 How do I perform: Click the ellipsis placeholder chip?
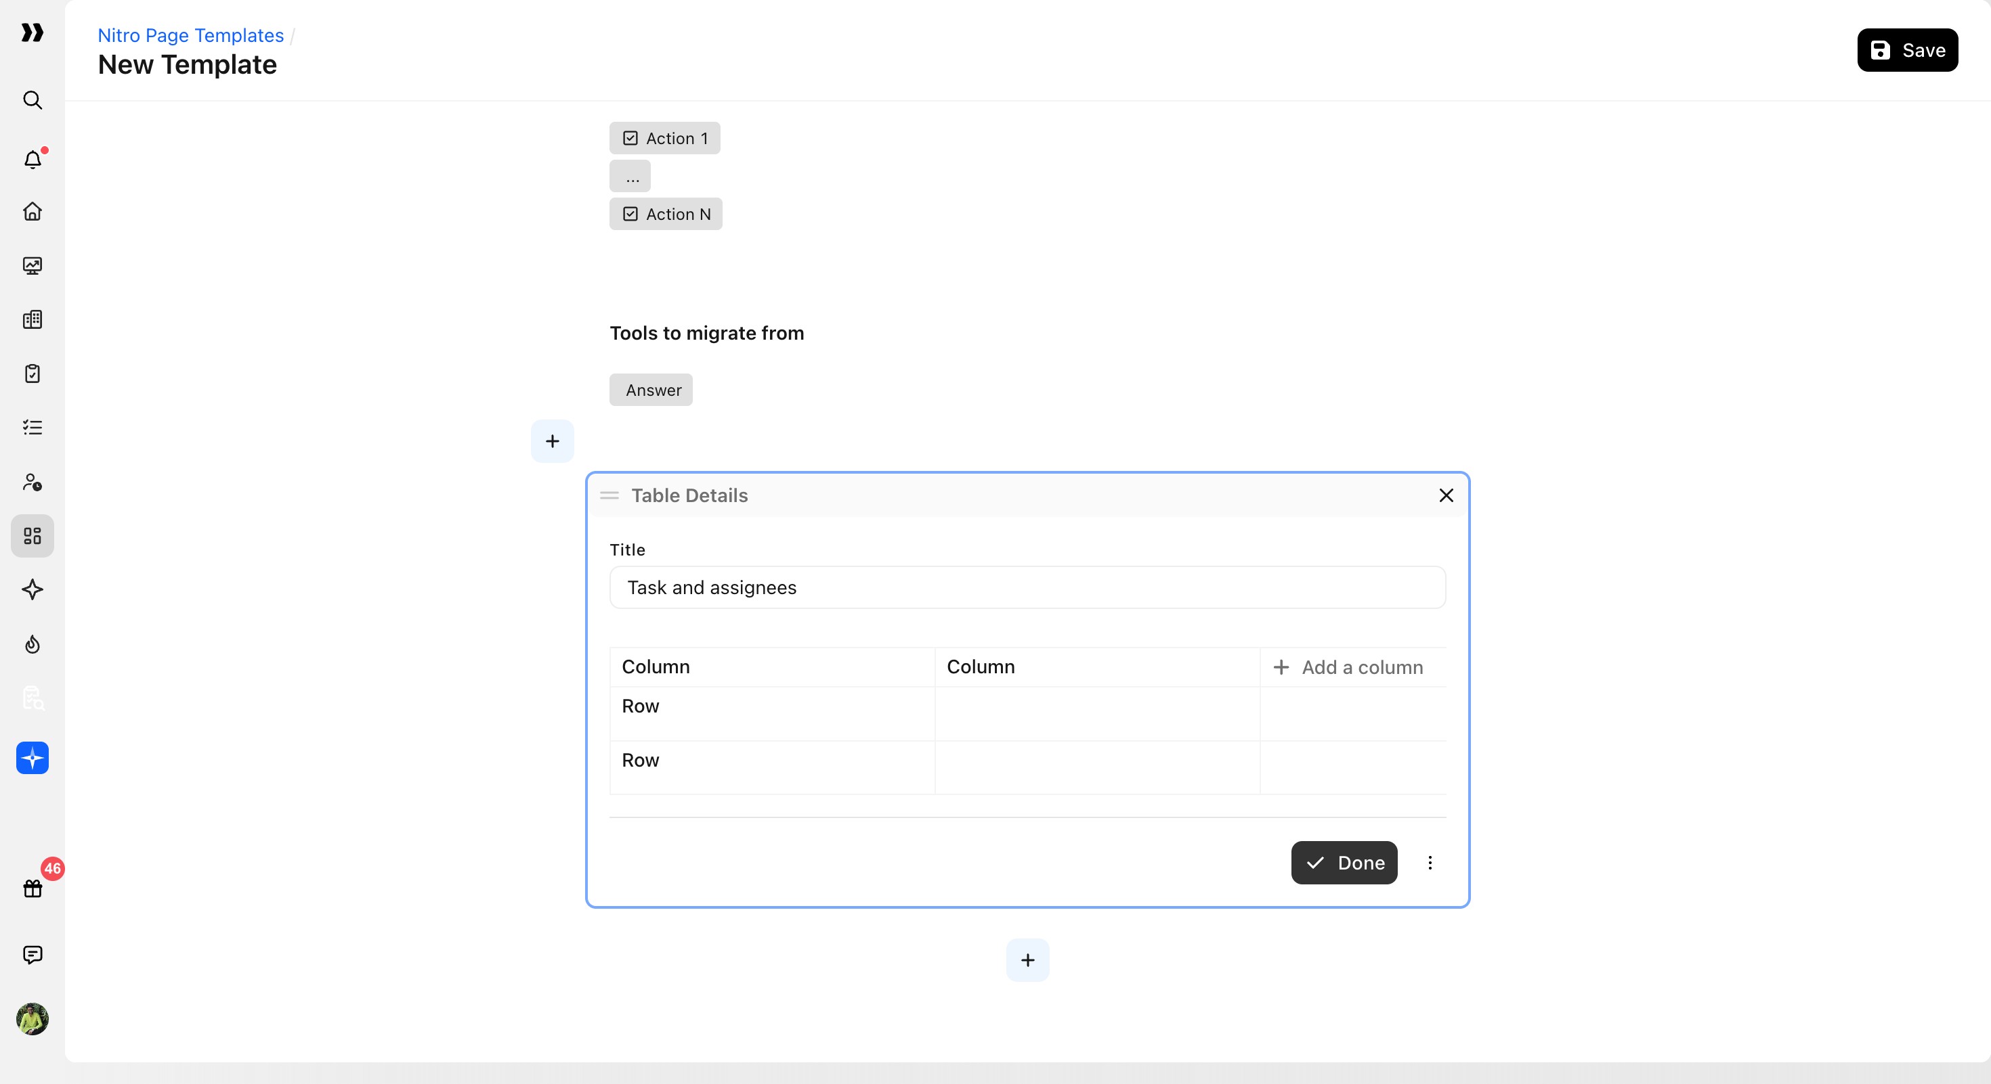(630, 176)
